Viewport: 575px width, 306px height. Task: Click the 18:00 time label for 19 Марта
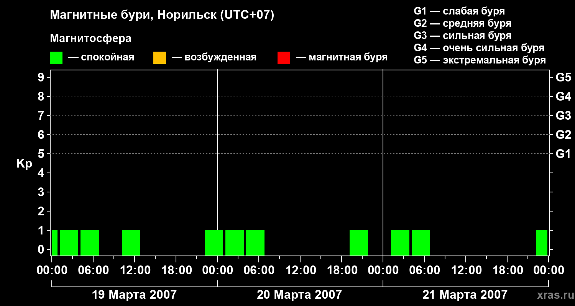coord(176,270)
